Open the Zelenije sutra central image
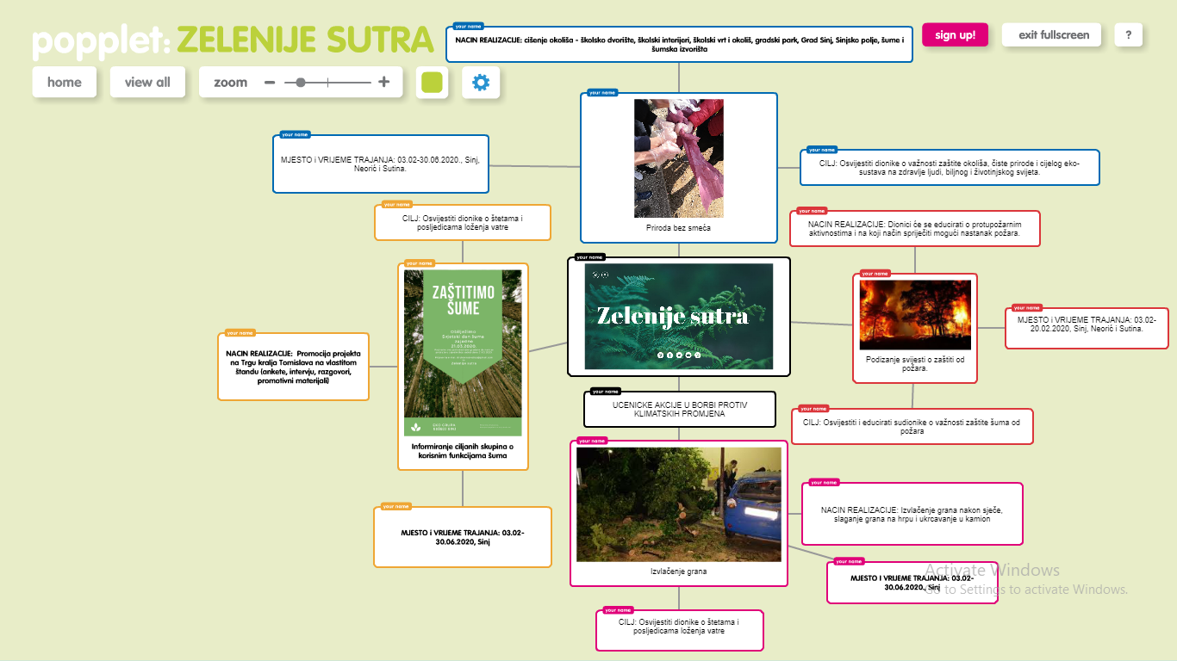 click(679, 317)
